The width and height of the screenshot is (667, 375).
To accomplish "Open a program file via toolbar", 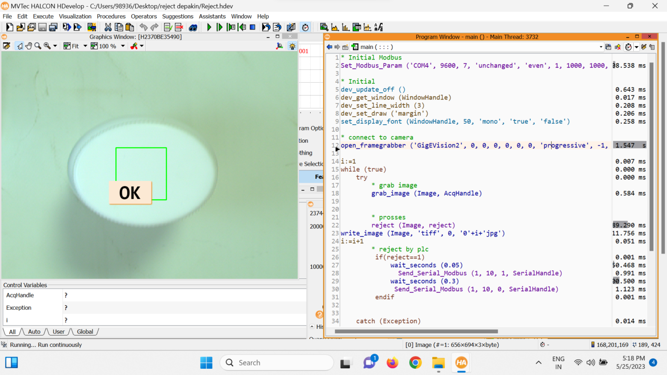I will point(20,27).
